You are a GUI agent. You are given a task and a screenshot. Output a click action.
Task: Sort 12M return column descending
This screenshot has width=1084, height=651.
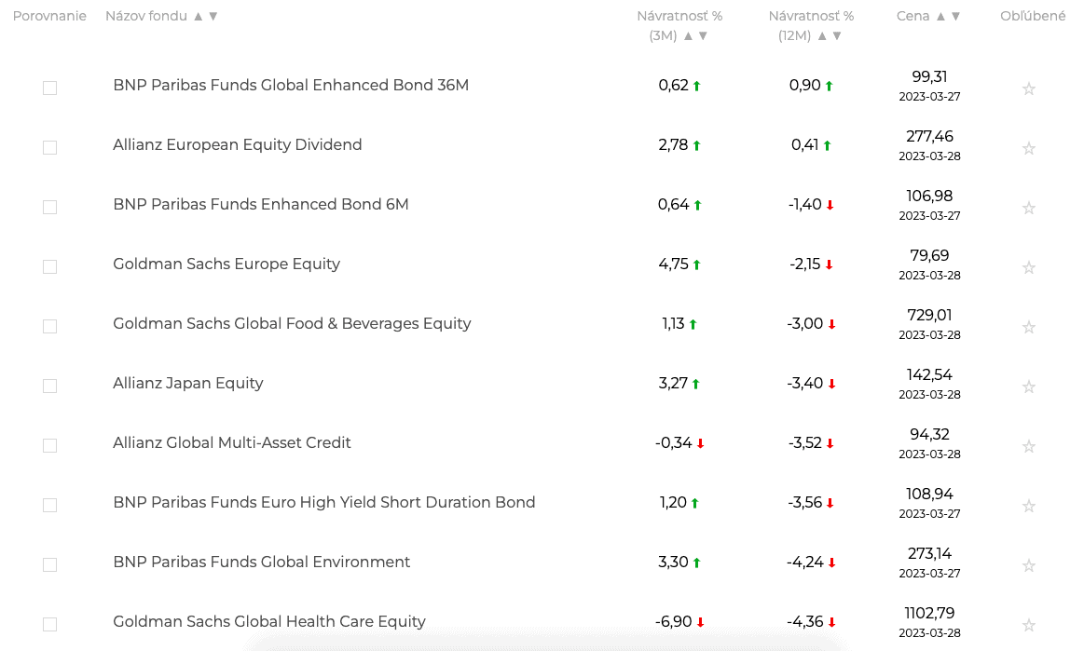pyautogui.click(x=837, y=36)
